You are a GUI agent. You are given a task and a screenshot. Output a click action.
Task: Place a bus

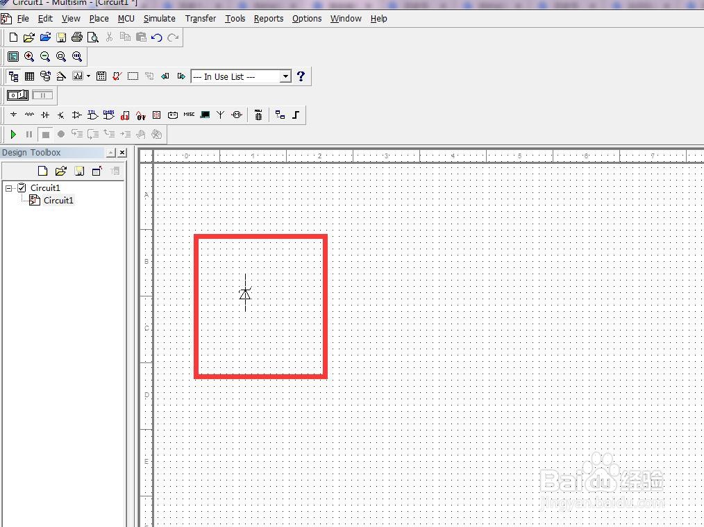pos(296,115)
